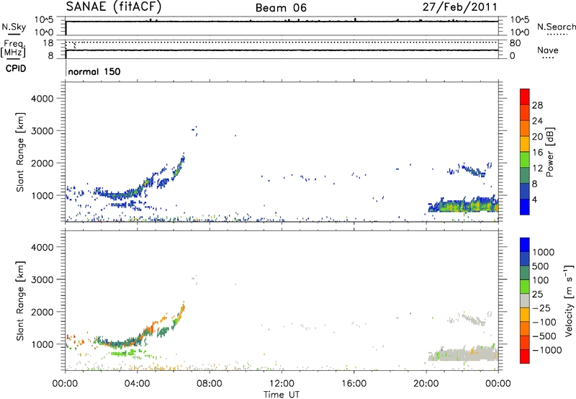Select the -100 to -500 orange velocity swatch
This screenshot has width=576, height=399.
pos(525,328)
